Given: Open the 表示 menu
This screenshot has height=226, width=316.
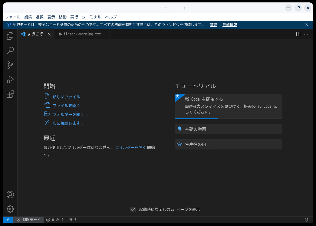Looking at the screenshot, I should [x=51, y=17].
